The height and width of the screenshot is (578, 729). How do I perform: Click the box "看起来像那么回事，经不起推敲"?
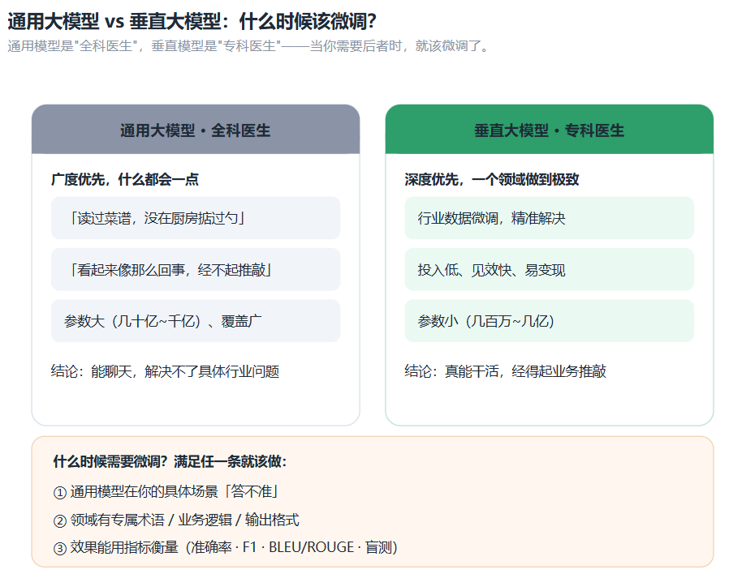pos(196,269)
